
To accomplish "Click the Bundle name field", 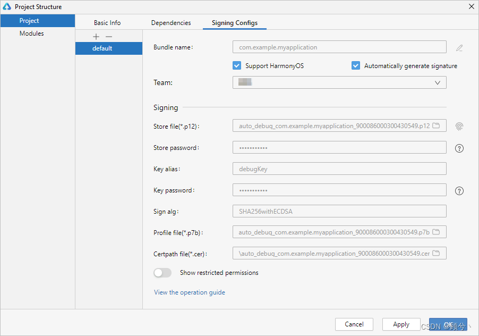I will (339, 47).
